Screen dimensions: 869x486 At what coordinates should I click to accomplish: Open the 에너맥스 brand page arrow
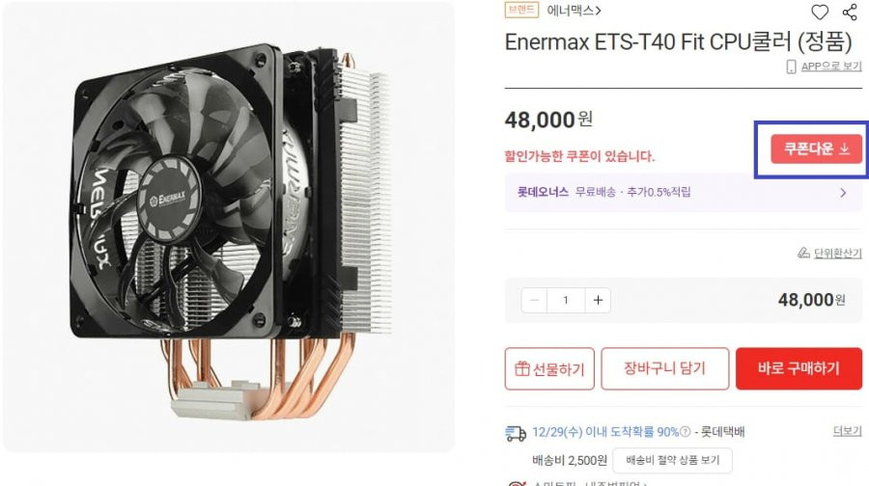coord(598,11)
